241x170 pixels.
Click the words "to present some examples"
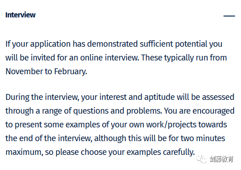[x=53, y=125]
